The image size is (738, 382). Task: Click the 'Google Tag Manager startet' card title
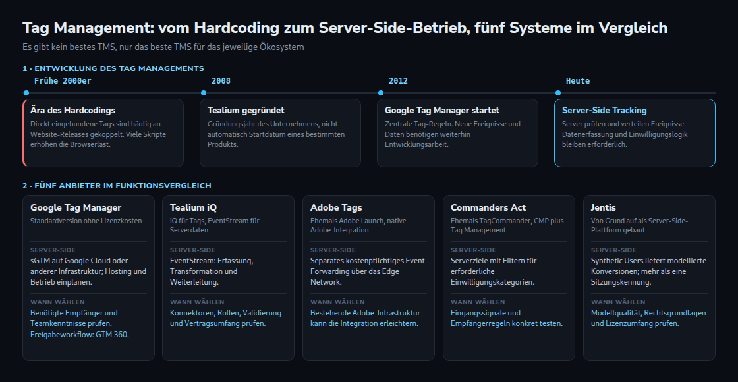442,111
